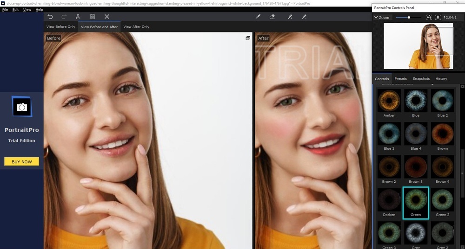Image resolution: width=465 pixels, height=249 pixels.
Task: Collapse the Zoom section
Action: (382, 18)
